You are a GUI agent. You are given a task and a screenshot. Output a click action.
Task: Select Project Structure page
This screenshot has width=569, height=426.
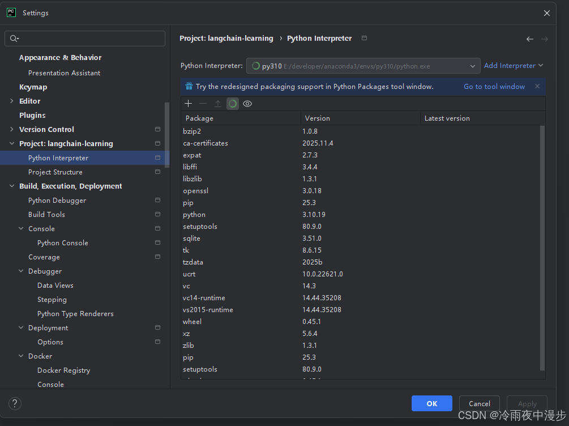55,172
